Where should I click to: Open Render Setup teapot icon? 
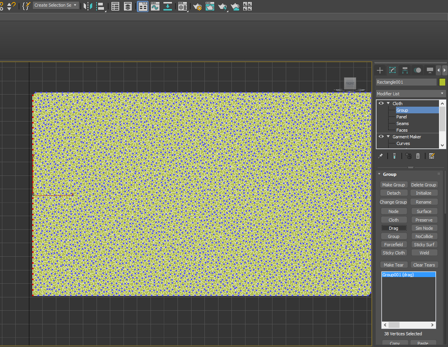pos(197,6)
